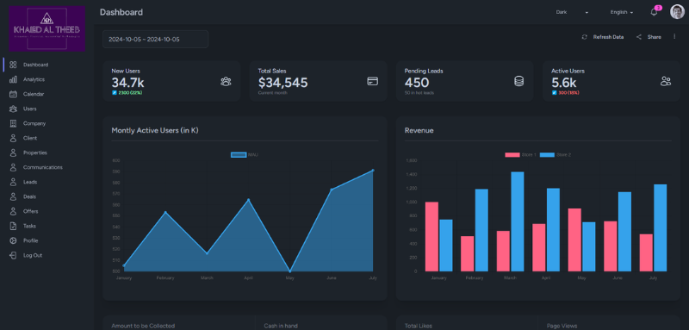Click the Dashboard page heading
This screenshot has height=330, width=689.
point(121,12)
